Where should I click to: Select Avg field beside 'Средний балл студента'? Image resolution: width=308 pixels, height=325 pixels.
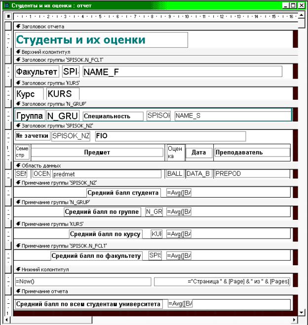[x=179, y=193]
